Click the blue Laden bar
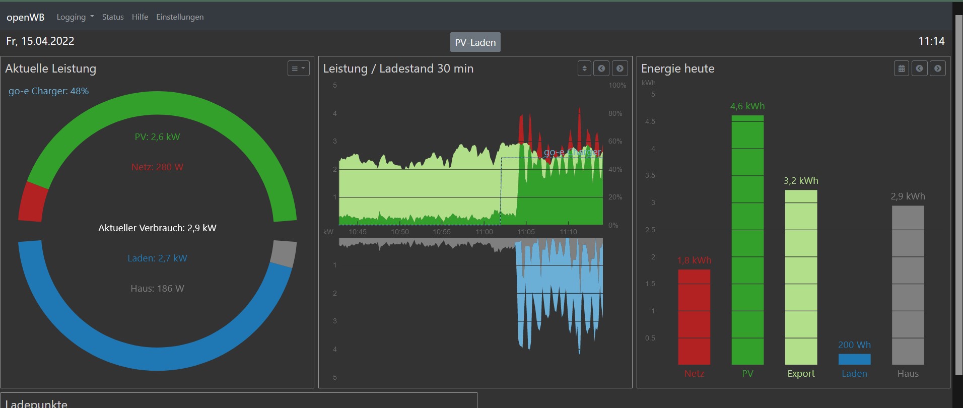Viewport: 963px width, 408px height. pyautogui.click(x=854, y=359)
